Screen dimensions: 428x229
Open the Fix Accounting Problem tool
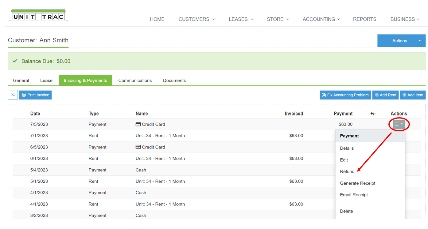[x=345, y=95]
